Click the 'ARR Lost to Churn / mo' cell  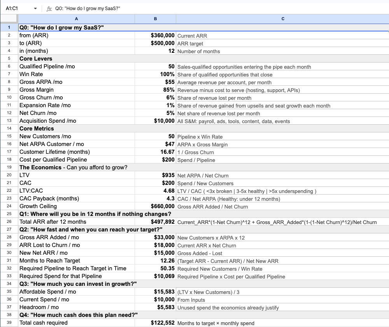pos(76,245)
